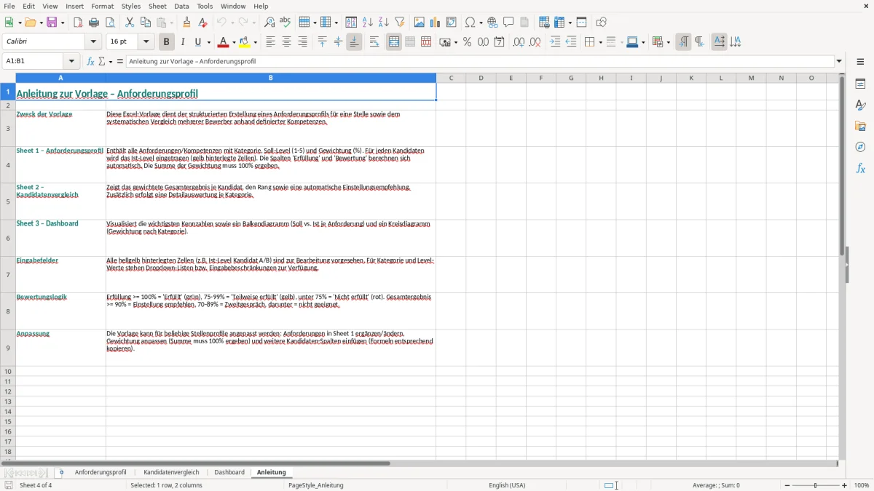
Task: Toggle underline formatting
Action: click(197, 42)
